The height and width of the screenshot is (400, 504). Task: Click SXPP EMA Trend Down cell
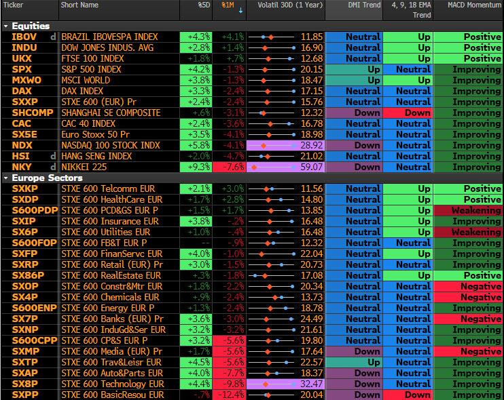408,395
